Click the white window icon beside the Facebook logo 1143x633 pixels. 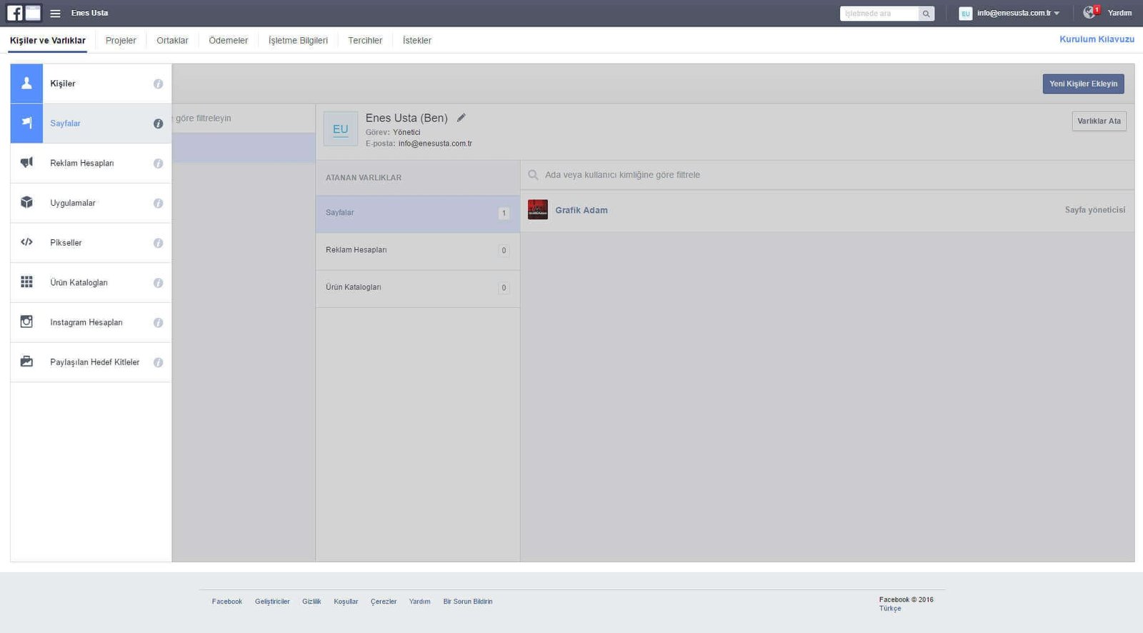33,13
